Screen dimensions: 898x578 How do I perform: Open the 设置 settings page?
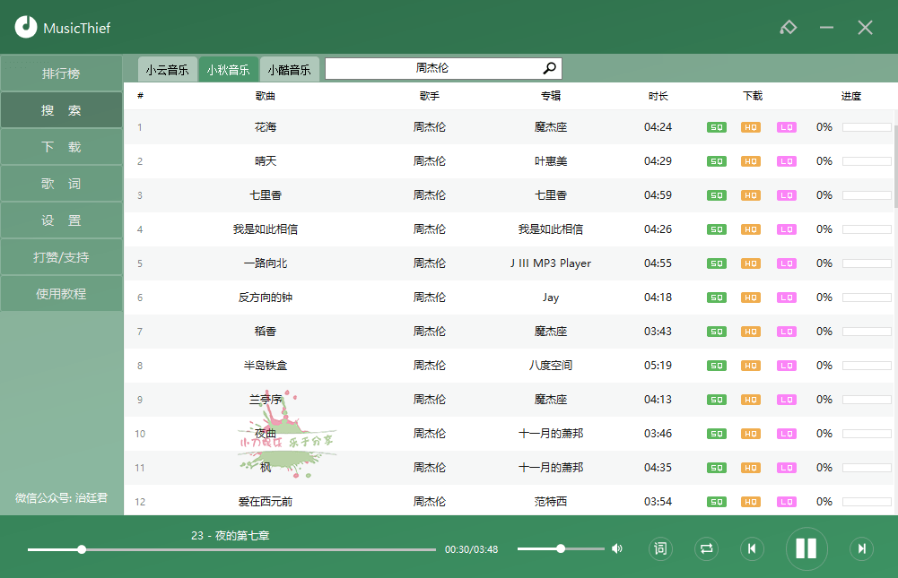coord(61,220)
